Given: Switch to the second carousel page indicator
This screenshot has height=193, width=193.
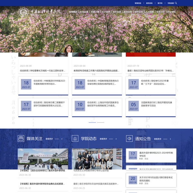Looking at the screenshot, I should pyautogui.click(x=101, y=123).
